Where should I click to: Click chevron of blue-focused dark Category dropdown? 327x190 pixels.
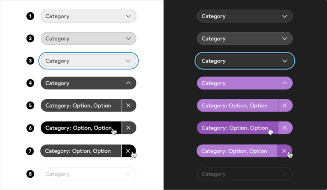coord(285,61)
